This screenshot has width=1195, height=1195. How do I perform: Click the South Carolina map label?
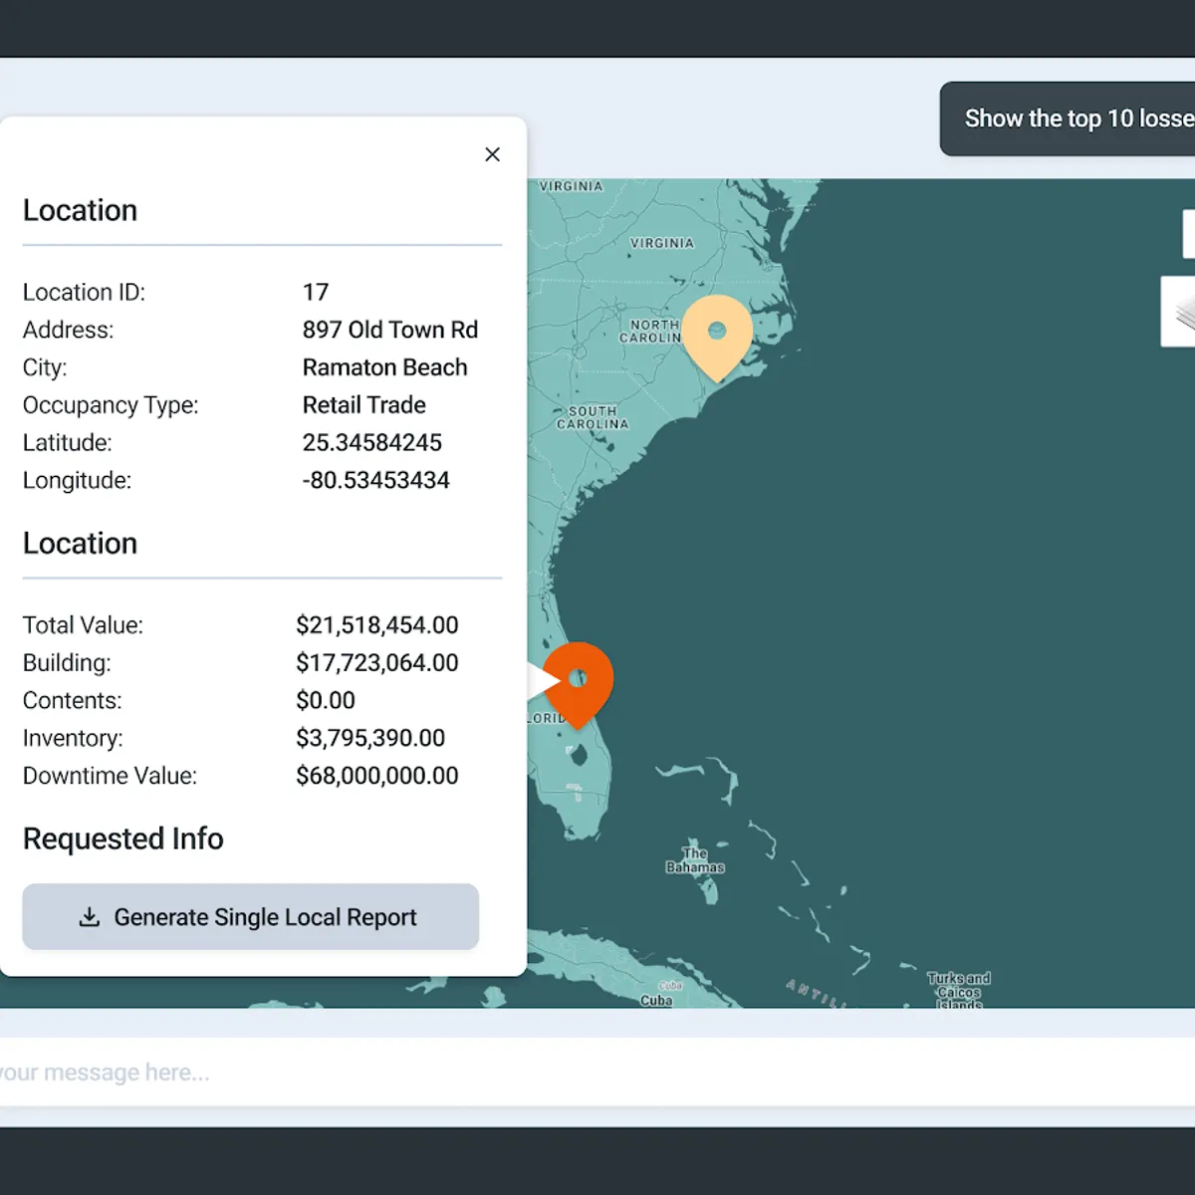click(593, 417)
